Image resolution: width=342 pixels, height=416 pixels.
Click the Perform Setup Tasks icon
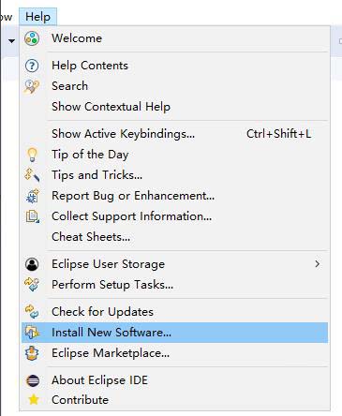tap(32, 285)
